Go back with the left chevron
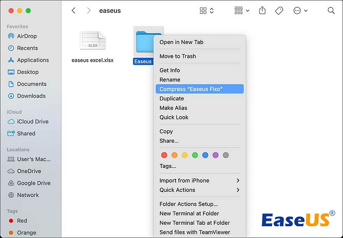 [x=73, y=10]
